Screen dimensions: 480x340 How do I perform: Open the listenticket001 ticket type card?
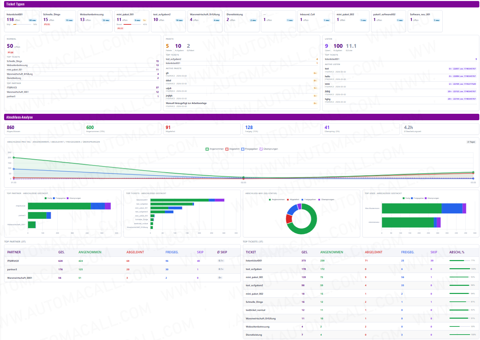pyautogui.click(x=21, y=21)
